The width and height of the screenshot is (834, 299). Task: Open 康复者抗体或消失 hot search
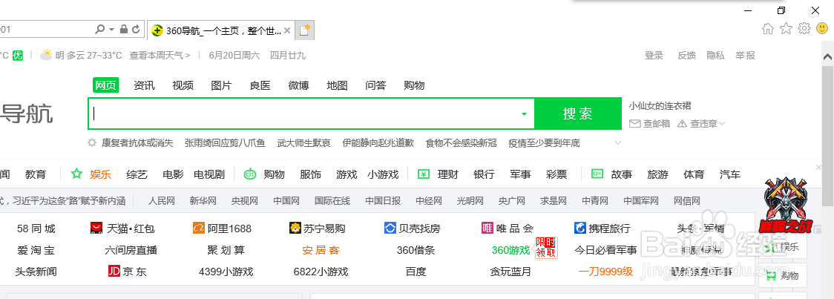(x=138, y=142)
